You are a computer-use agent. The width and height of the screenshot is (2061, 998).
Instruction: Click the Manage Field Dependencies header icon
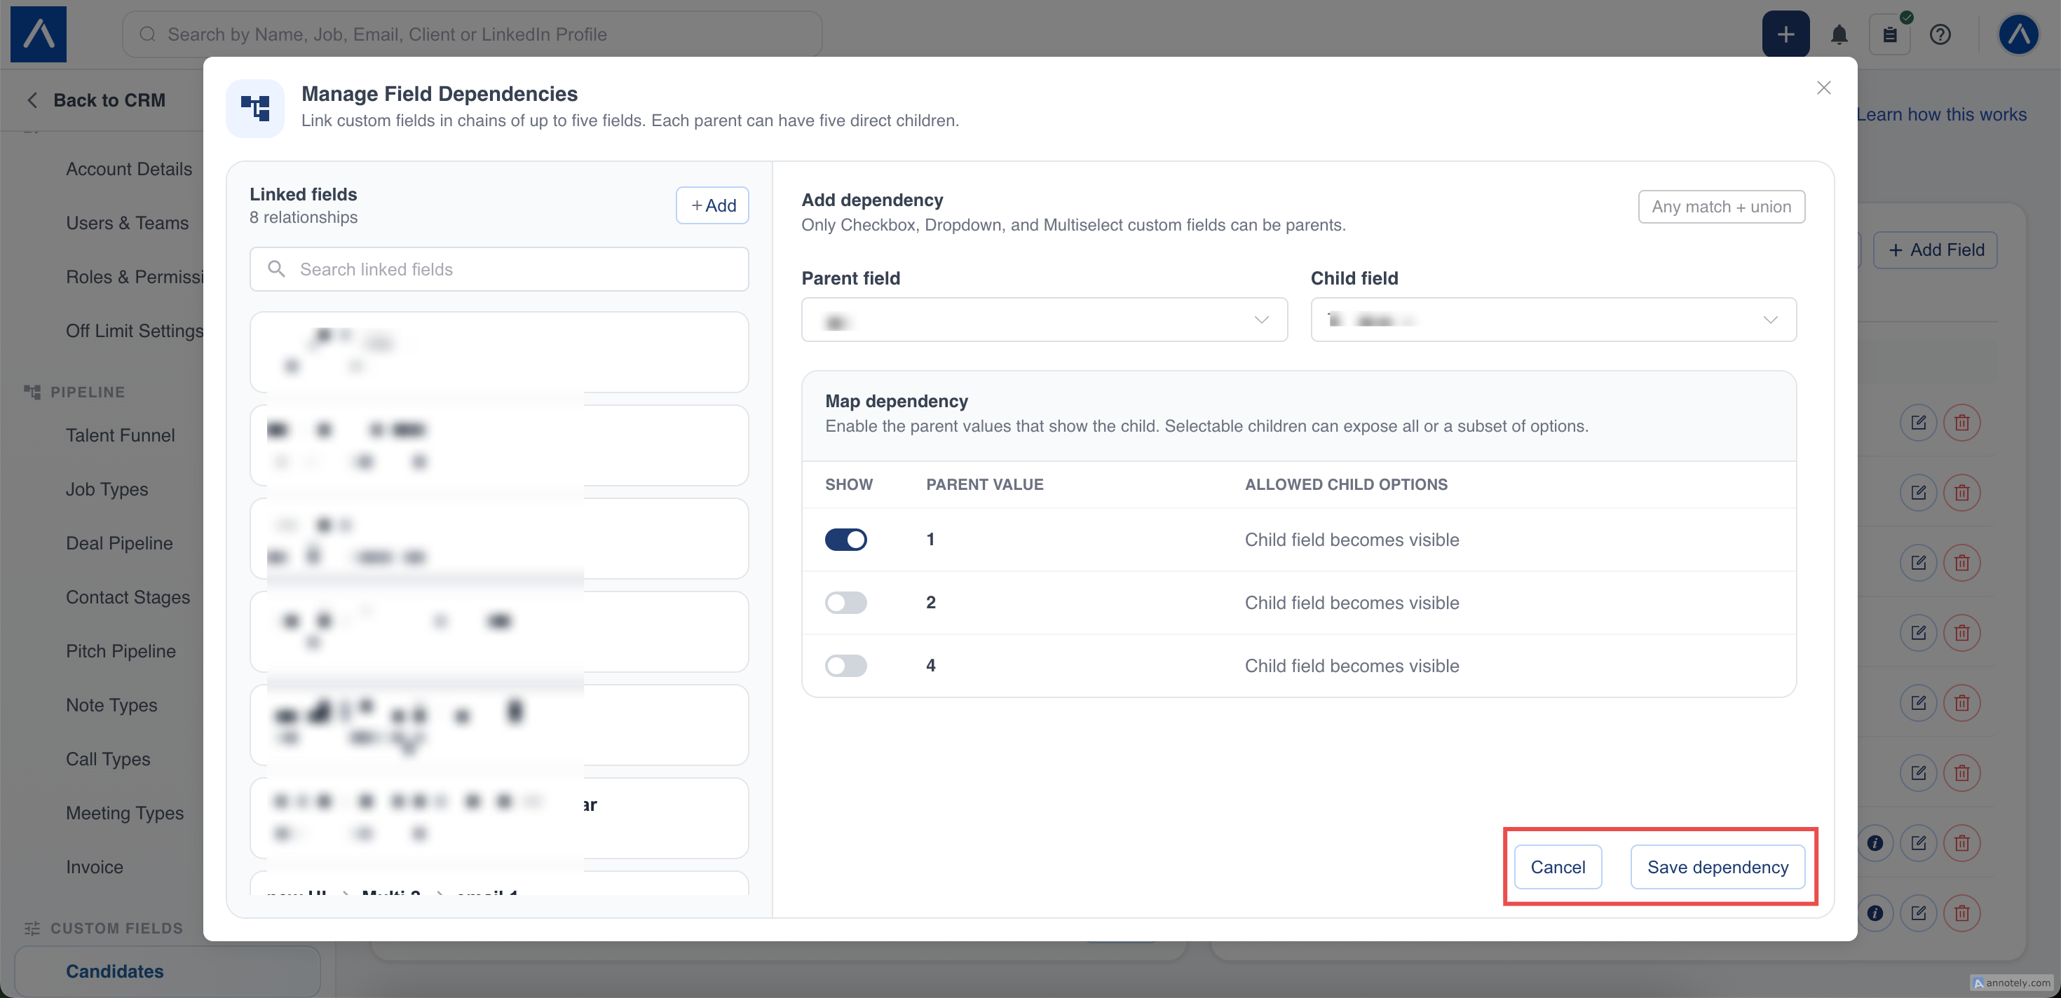point(255,108)
